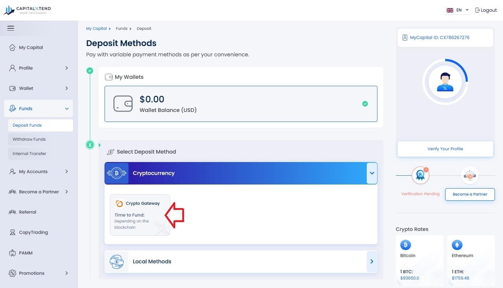The height and width of the screenshot is (288, 503).
Task: Expand the Local Methods section
Action: [x=372, y=261]
